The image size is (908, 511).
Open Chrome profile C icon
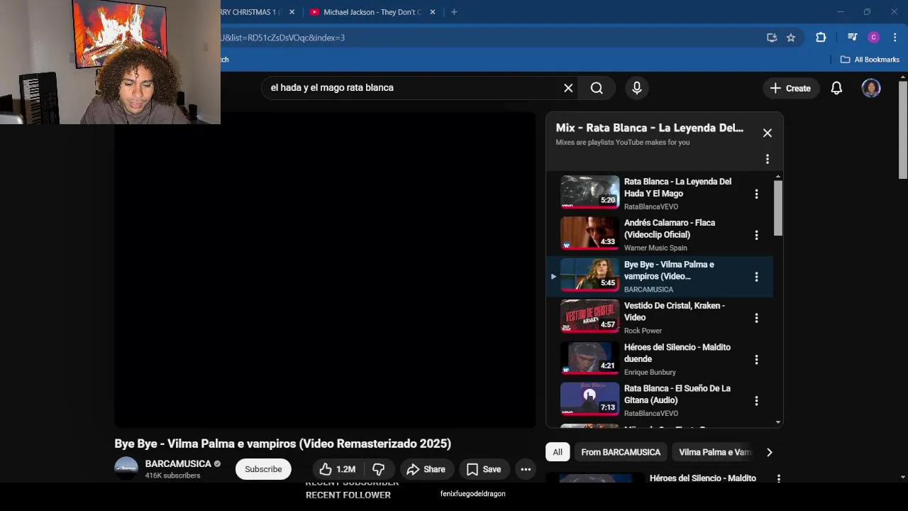tap(874, 38)
